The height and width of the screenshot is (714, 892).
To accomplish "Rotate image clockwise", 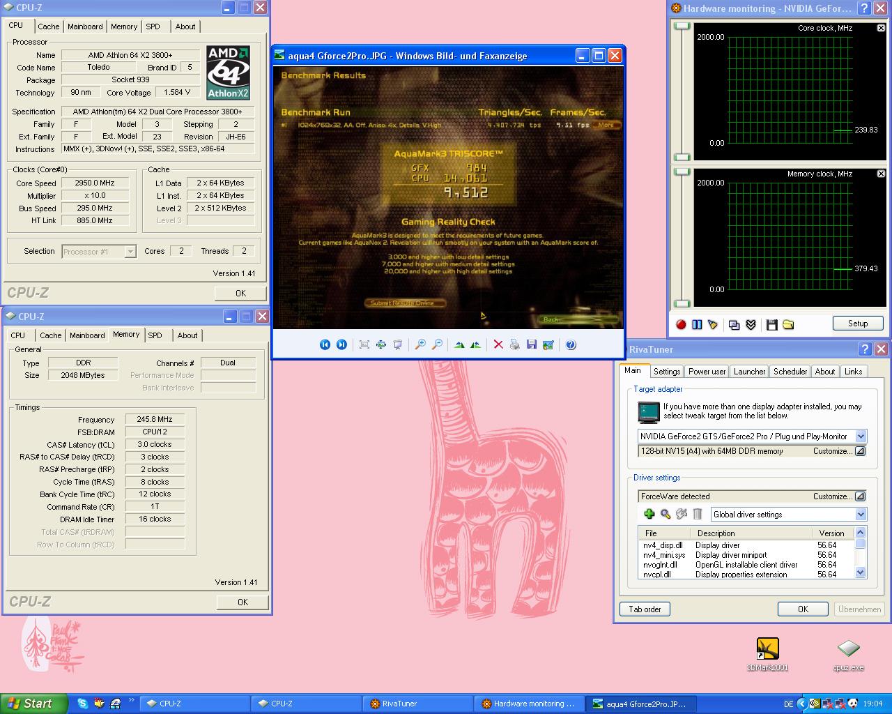I will point(459,344).
